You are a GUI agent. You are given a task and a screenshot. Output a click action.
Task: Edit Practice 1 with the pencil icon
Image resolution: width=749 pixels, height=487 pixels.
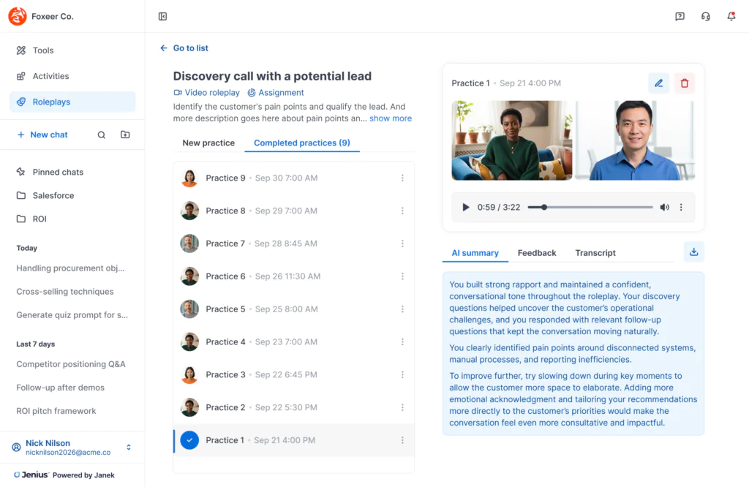[x=659, y=83]
